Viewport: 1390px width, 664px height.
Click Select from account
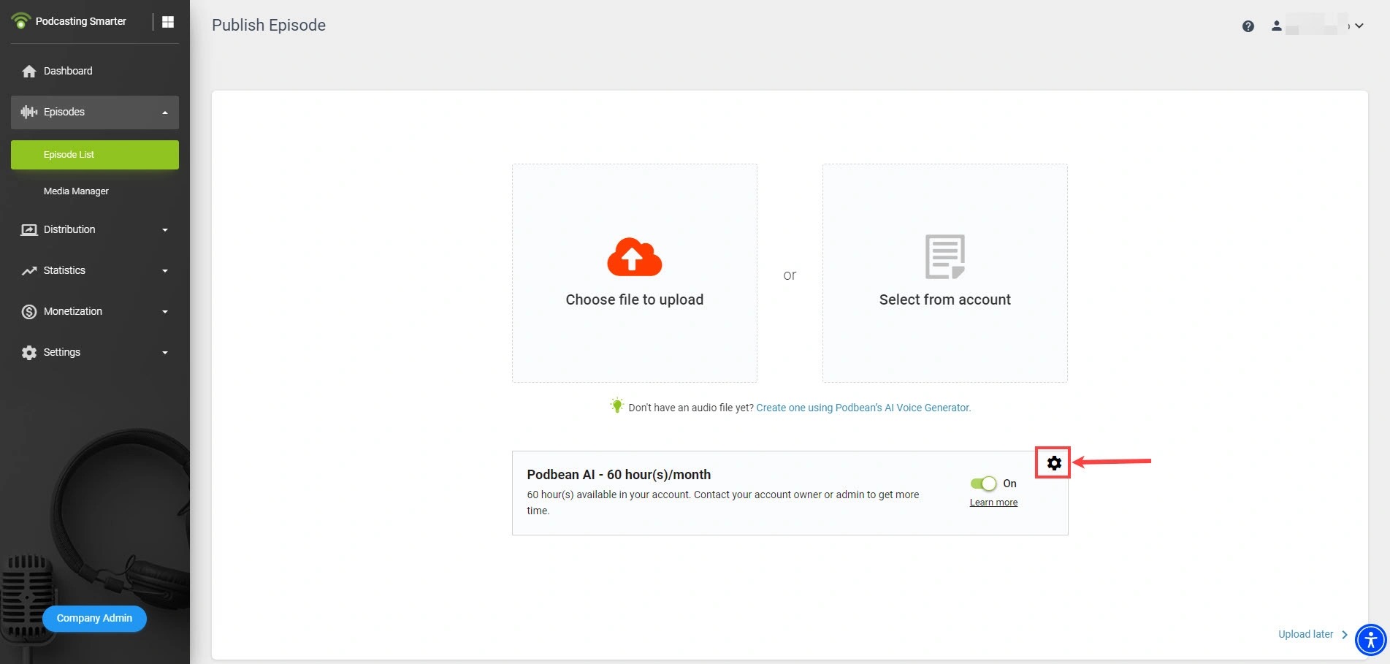[x=945, y=273]
